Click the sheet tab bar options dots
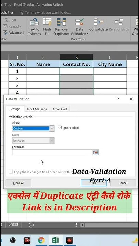Image resolution: width=139 pixels, height=246 pixels. pyautogui.click(x=77, y=225)
